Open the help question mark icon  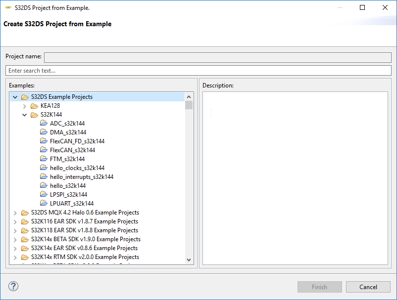tap(13, 286)
